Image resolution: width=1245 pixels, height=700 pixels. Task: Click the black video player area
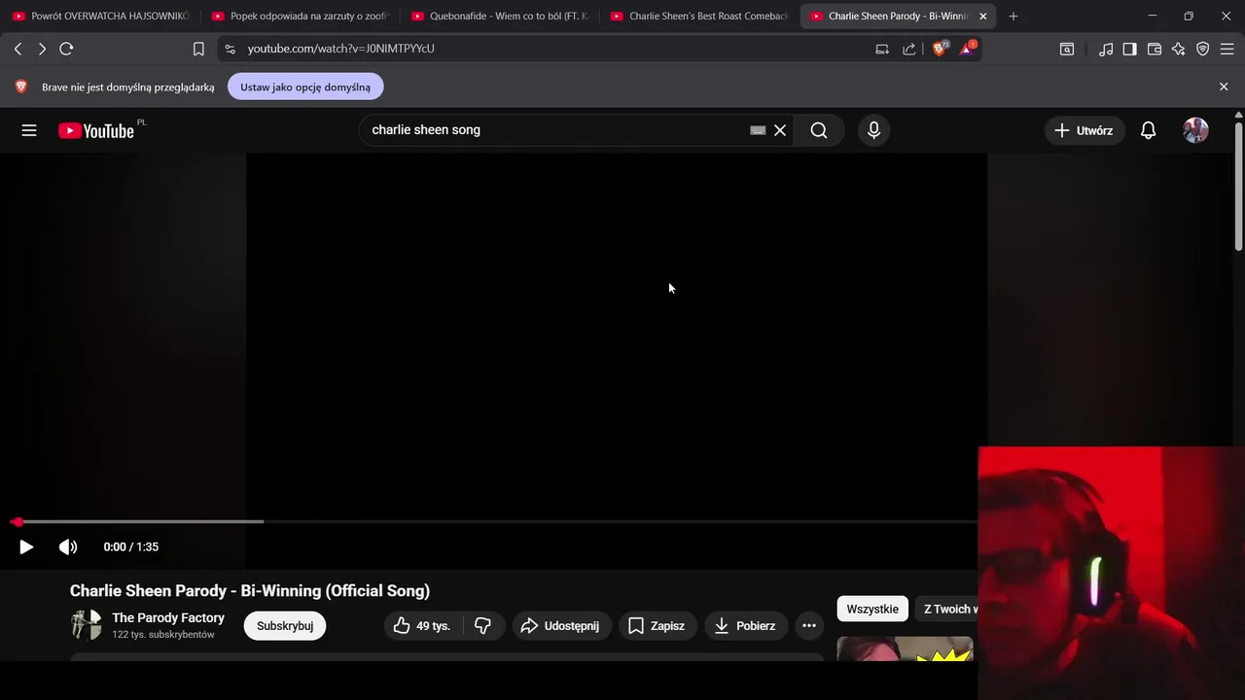(x=617, y=334)
